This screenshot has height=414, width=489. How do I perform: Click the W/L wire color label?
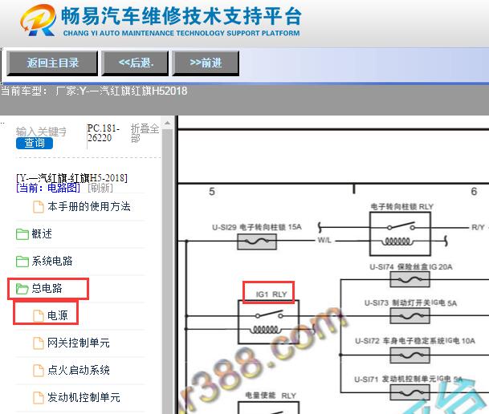pyautogui.click(x=324, y=240)
